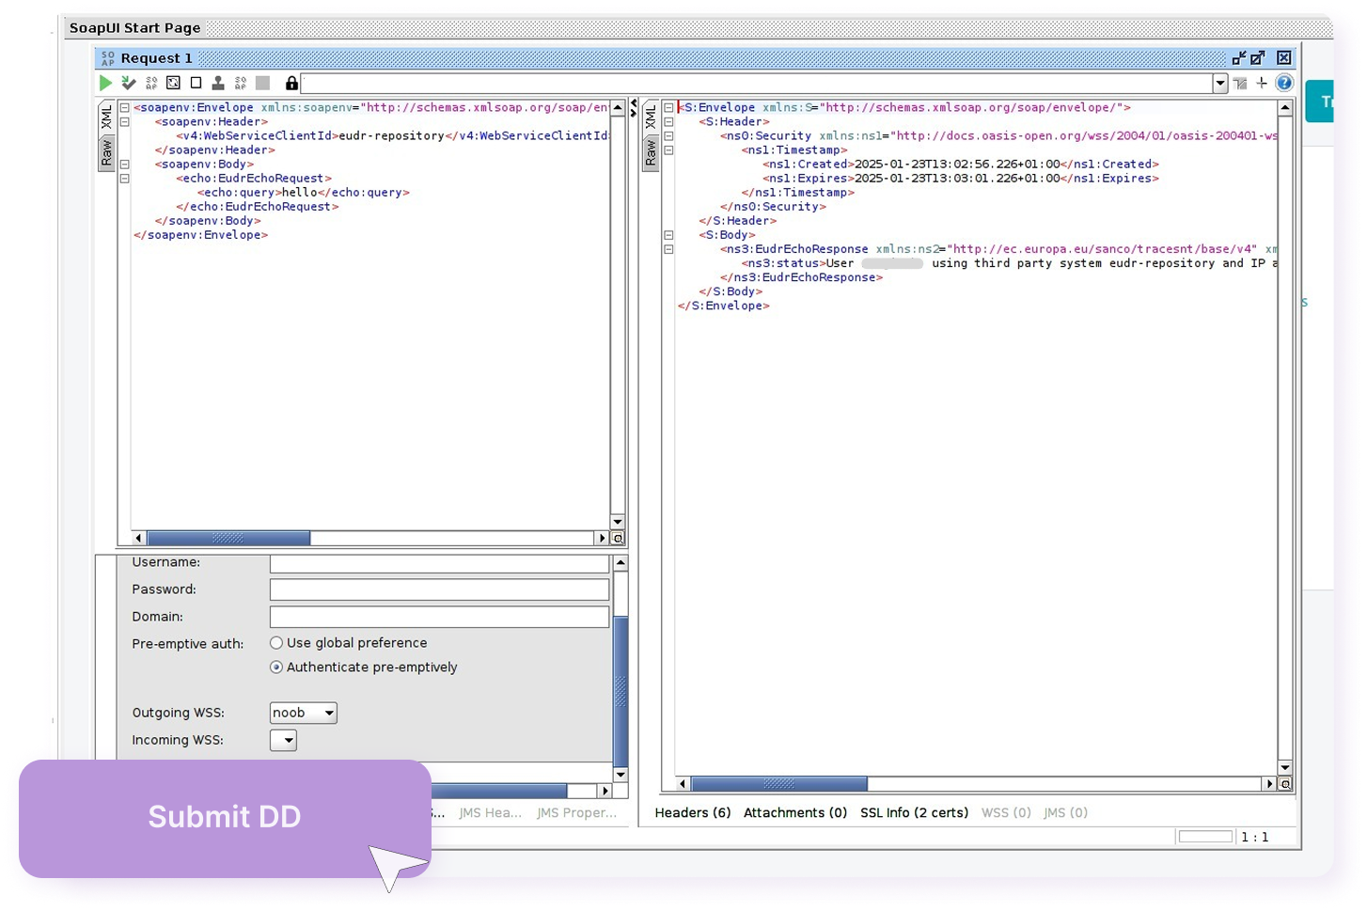The height and width of the screenshot is (911, 1367).
Task: Click the 1 : 1 caret position indicator
Action: point(1255,837)
